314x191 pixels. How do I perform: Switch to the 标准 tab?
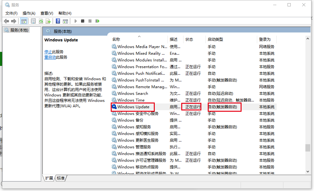coord(61,178)
